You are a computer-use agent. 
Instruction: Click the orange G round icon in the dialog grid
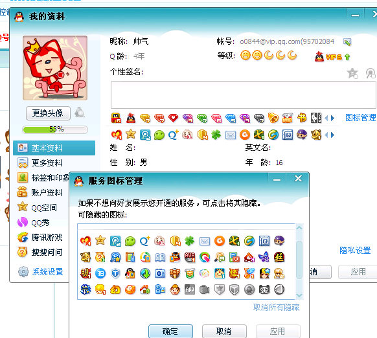tap(220, 241)
